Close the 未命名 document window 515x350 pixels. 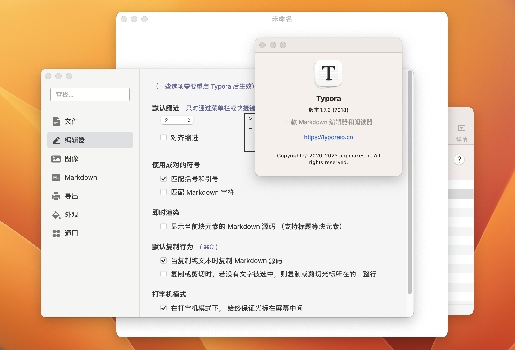(124, 19)
